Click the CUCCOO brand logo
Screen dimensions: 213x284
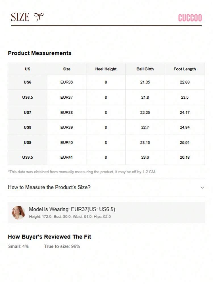[x=190, y=18]
